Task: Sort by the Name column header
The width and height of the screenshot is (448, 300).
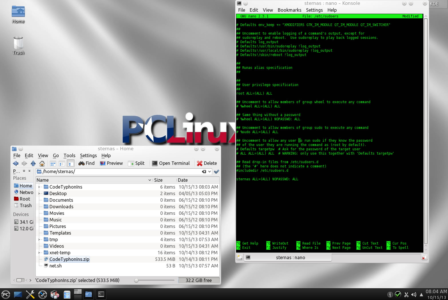Action: coord(94,180)
